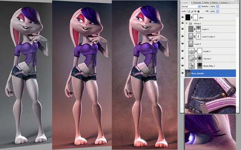This screenshot has height=150, width=241.
Task: Select the Layer 9 image thumbnail
Action: 191,29
